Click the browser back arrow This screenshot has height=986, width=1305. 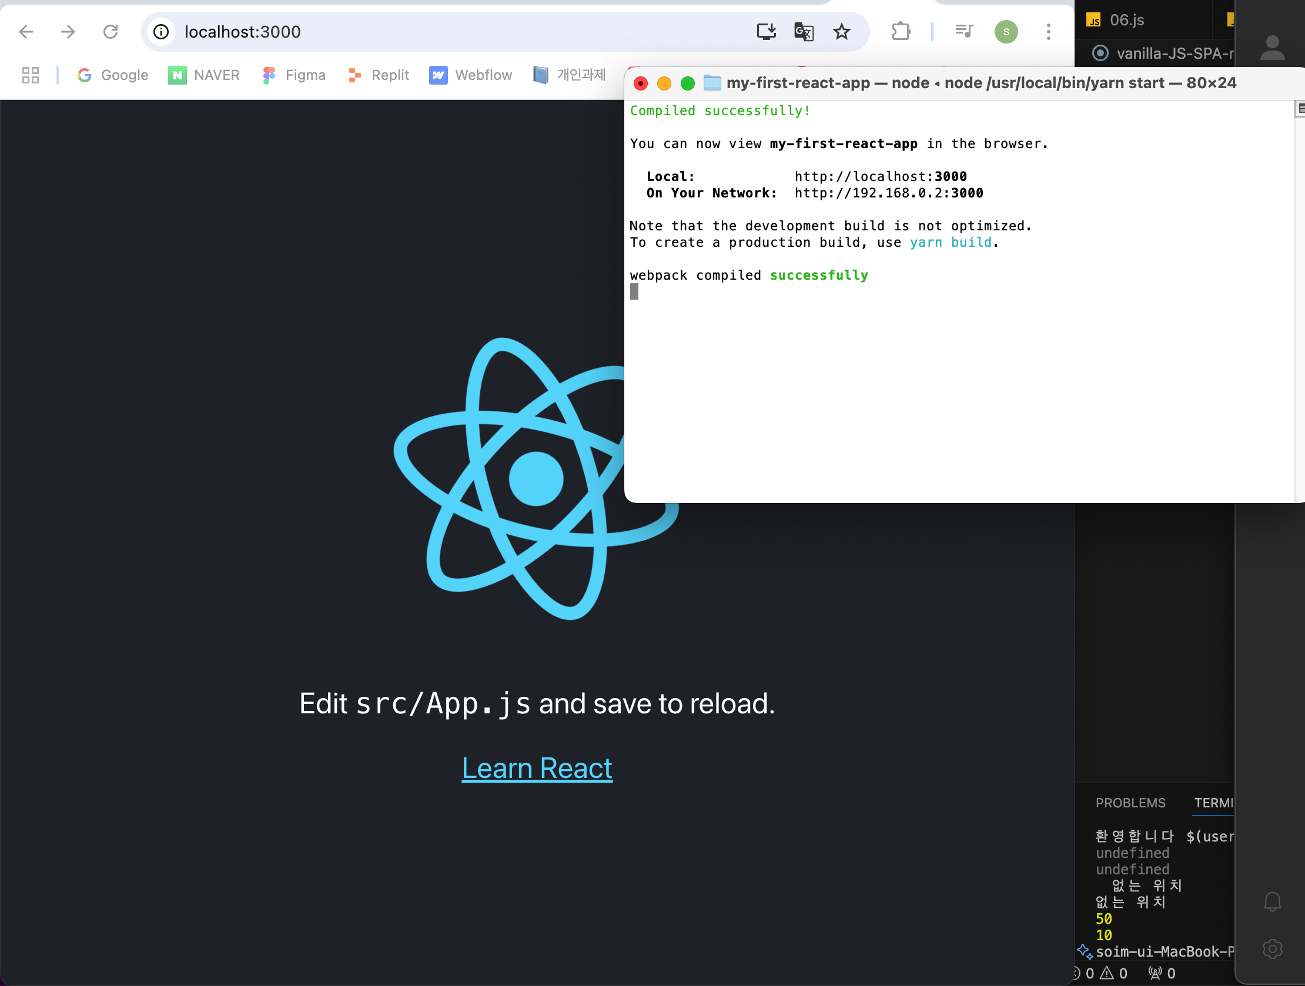click(26, 31)
